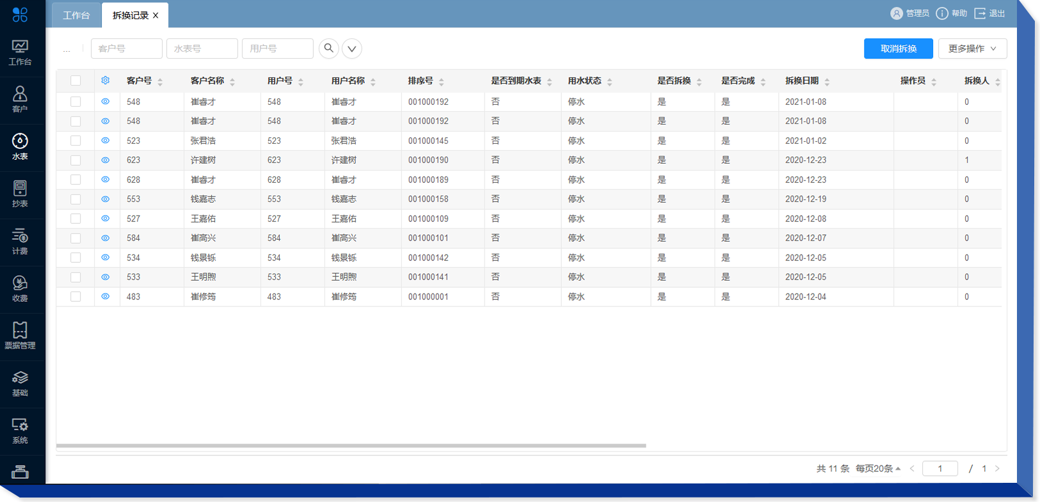View details eye icon for 王明煦
The height and width of the screenshot is (502, 1040).
click(106, 277)
